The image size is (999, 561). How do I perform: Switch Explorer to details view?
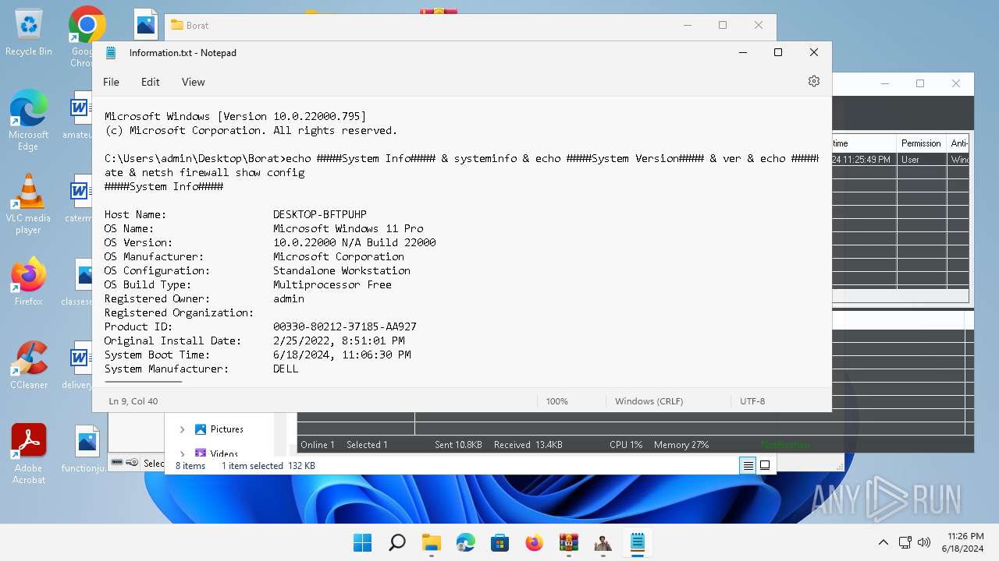pyautogui.click(x=748, y=465)
